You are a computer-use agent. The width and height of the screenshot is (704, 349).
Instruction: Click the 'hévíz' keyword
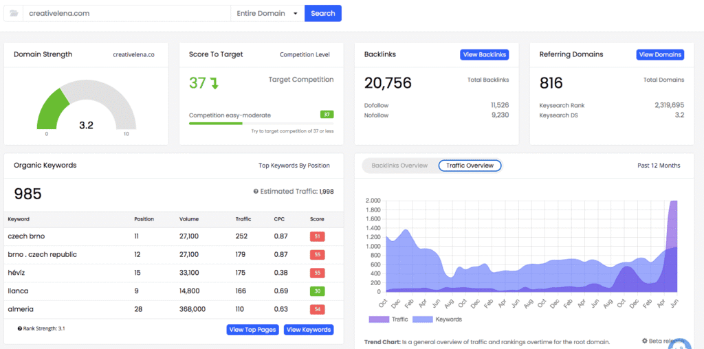point(17,273)
